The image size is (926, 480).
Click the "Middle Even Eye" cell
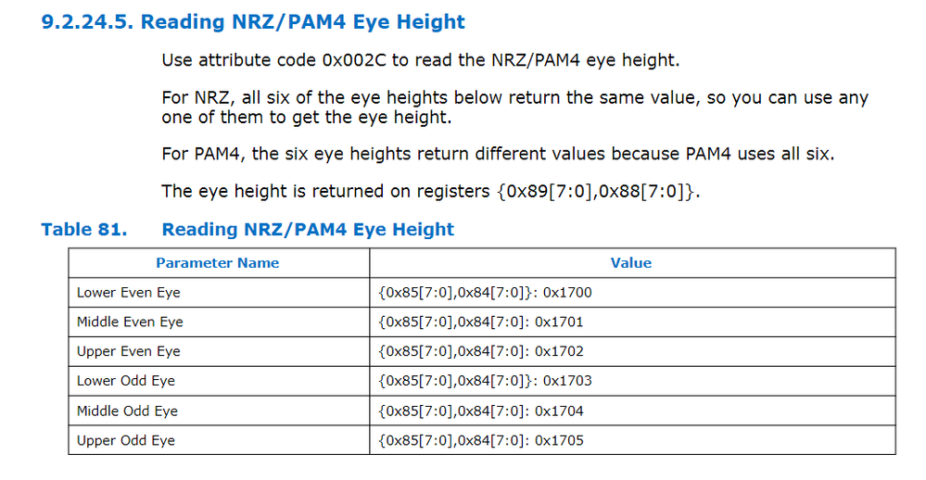coord(130,322)
